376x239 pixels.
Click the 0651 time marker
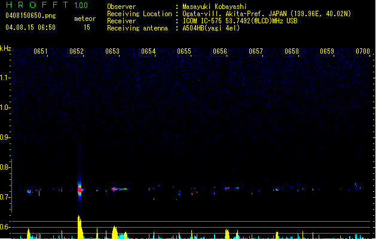click(x=41, y=51)
